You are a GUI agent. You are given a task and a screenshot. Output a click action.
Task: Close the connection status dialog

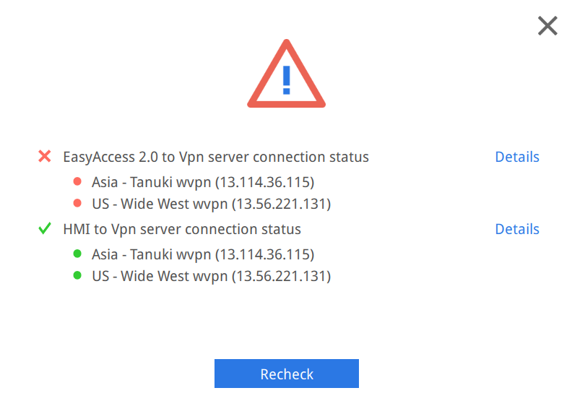pyautogui.click(x=547, y=25)
